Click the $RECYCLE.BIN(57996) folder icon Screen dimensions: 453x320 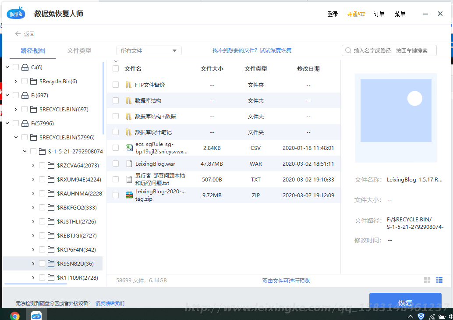click(33, 137)
